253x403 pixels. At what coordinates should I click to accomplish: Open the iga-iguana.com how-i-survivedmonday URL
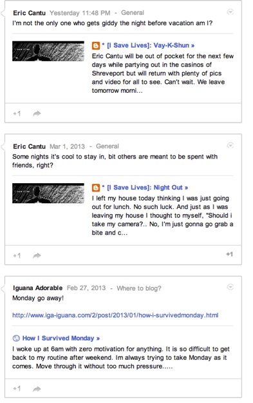click(115, 315)
